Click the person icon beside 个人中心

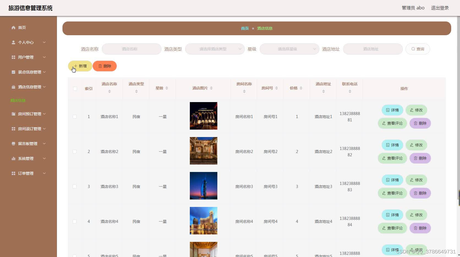click(x=13, y=42)
